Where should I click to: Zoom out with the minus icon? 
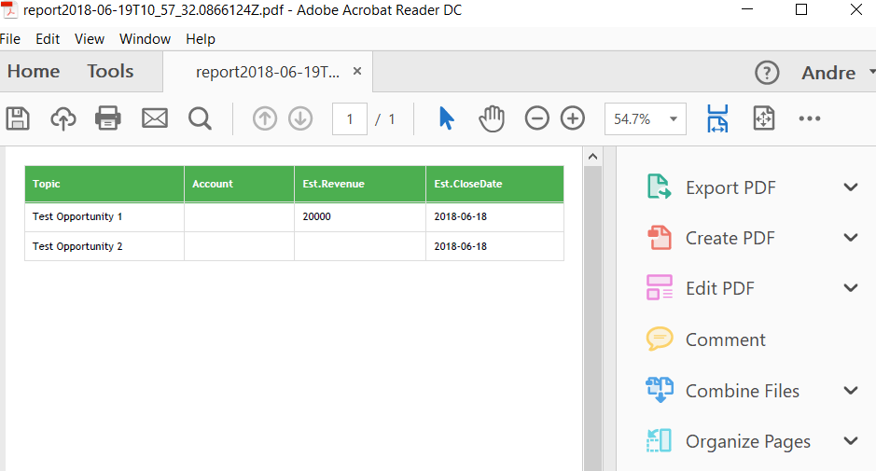536,118
